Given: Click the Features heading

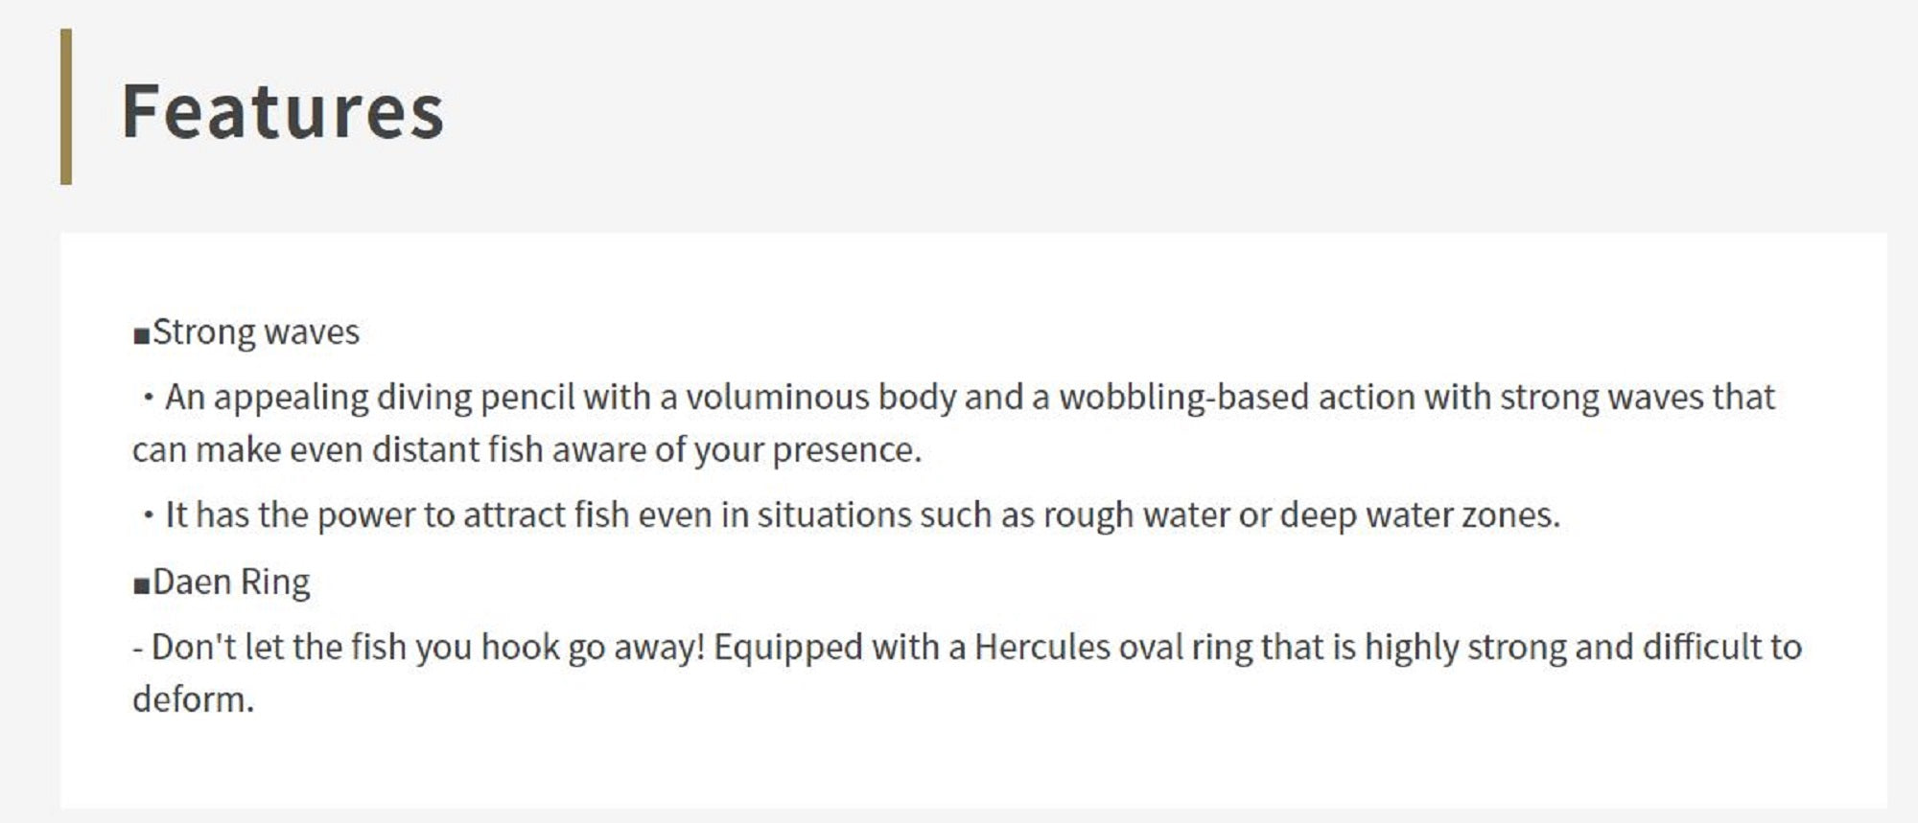Looking at the screenshot, I should [282, 111].
